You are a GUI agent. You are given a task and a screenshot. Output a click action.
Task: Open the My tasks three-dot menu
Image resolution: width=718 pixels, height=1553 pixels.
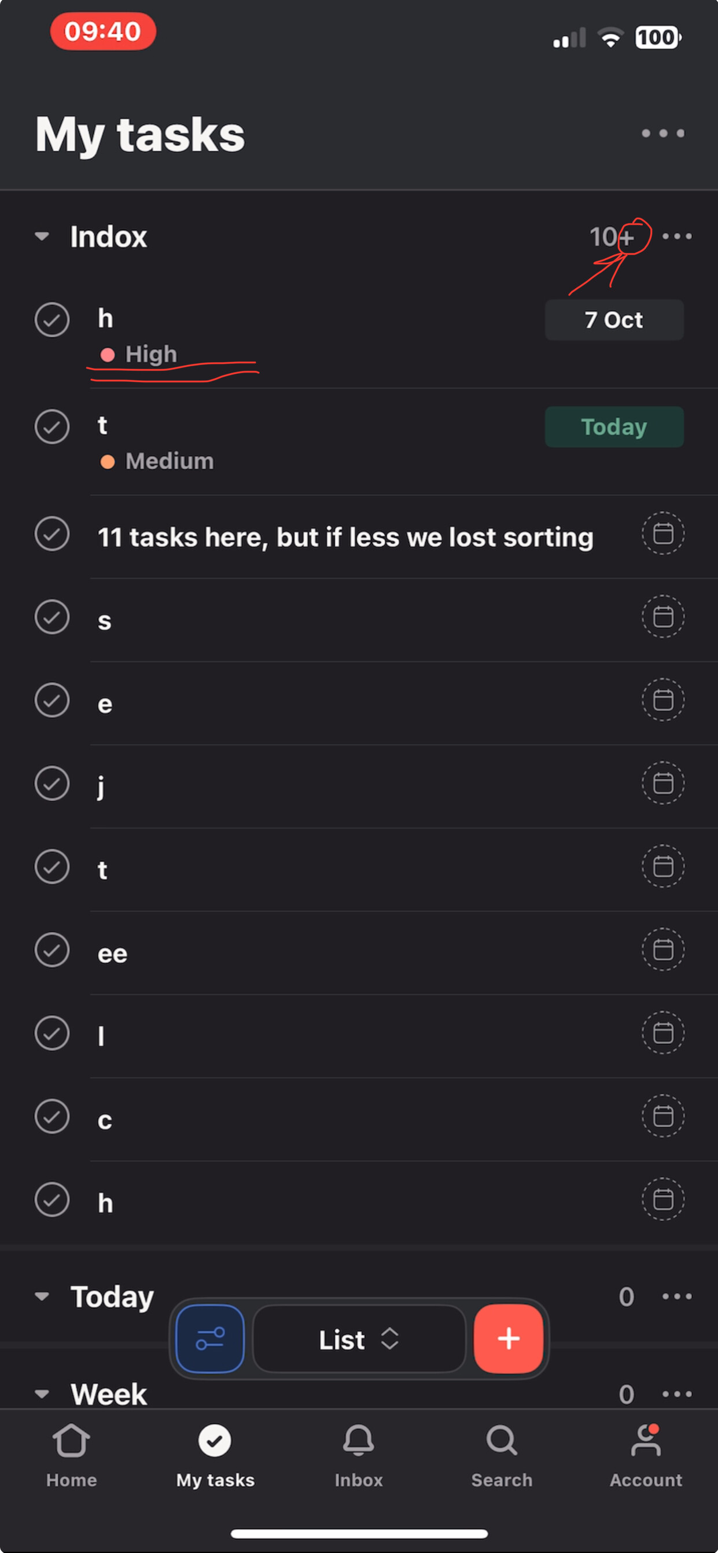pyautogui.click(x=662, y=133)
